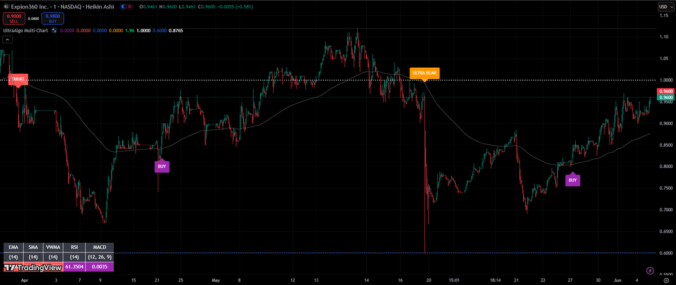Click the ULTRA BEAR signal label
676x285 pixels.
(424, 73)
